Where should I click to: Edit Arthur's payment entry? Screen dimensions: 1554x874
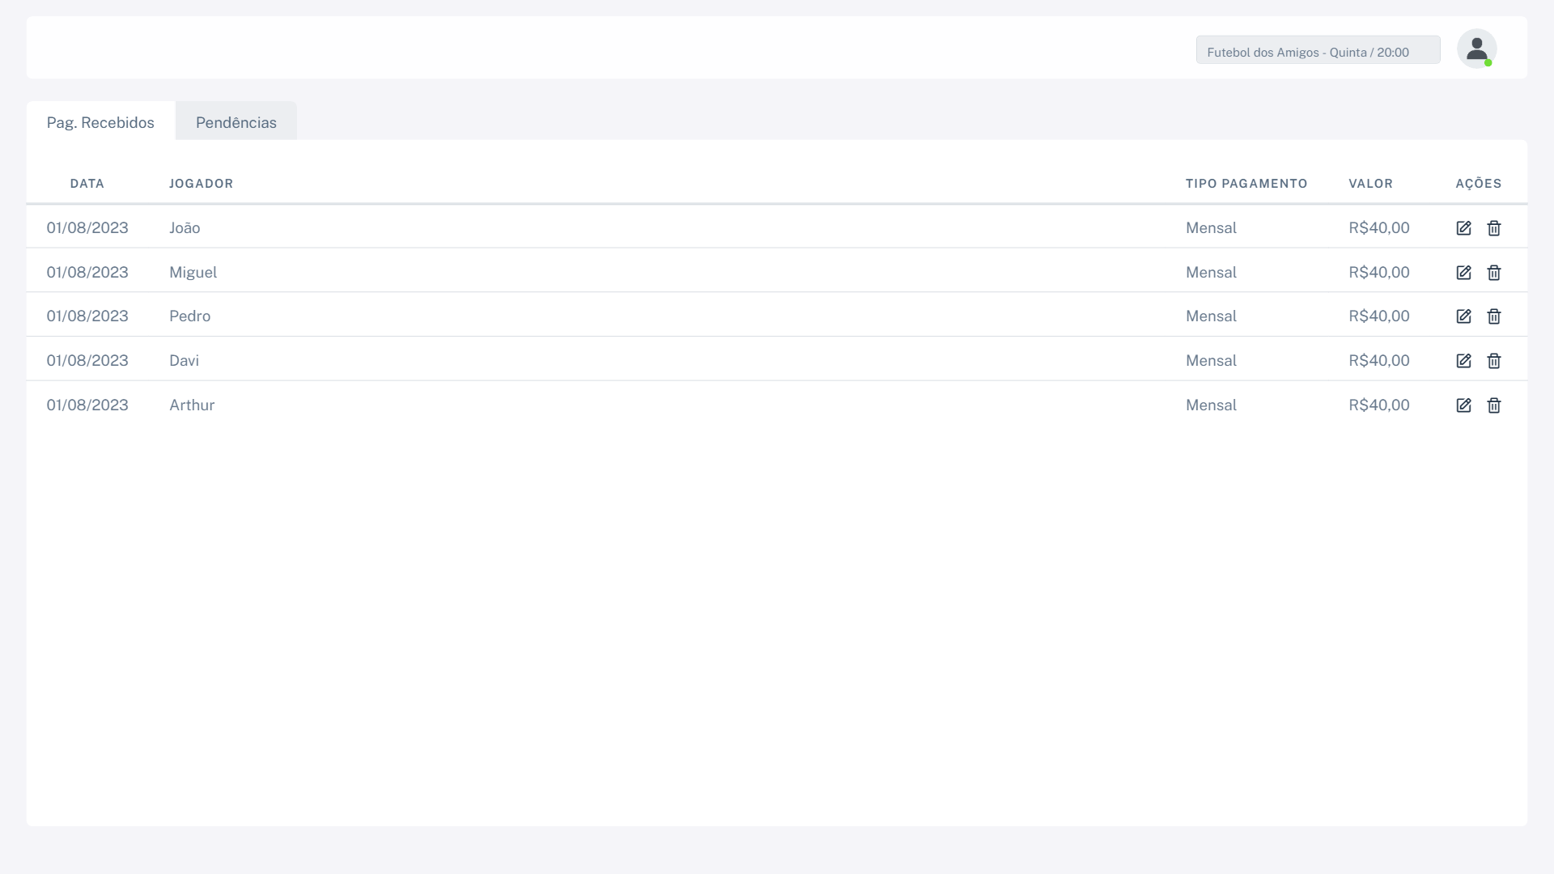click(x=1463, y=405)
